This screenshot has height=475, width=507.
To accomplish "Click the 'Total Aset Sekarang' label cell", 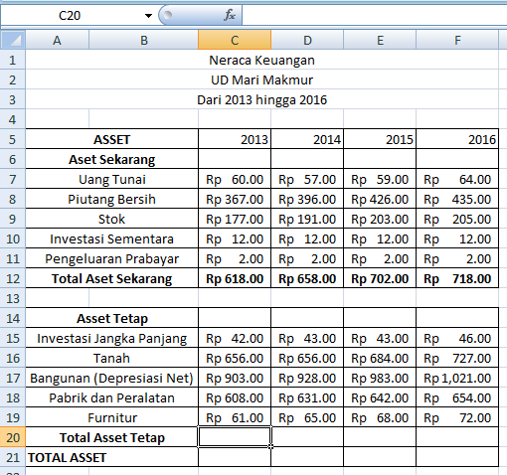I will click(112, 278).
